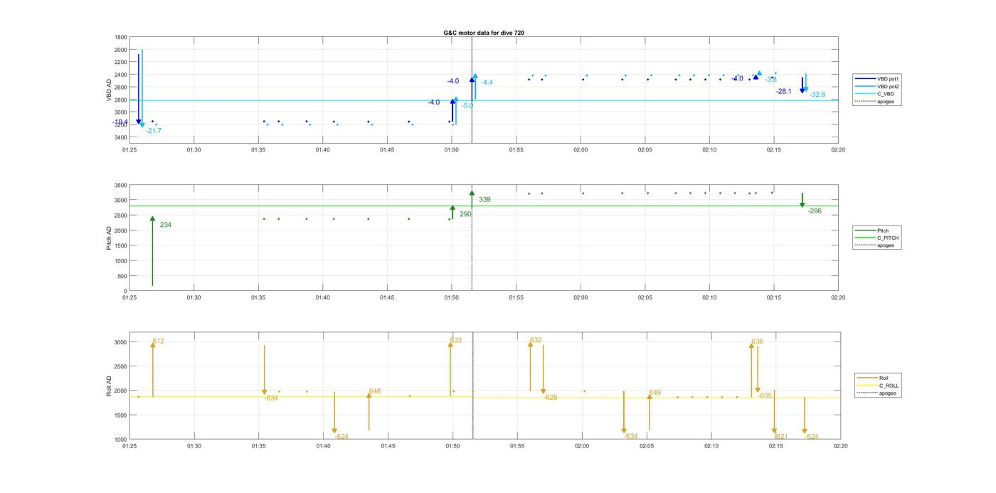Image resolution: width=996 pixels, height=493 pixels.
Task: Click the '-3.8' VBD data label
Action: pos(771,79)
